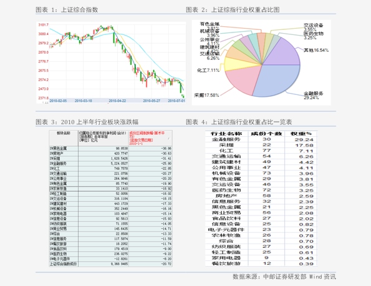Select the SW家用电器 row name

58,214
